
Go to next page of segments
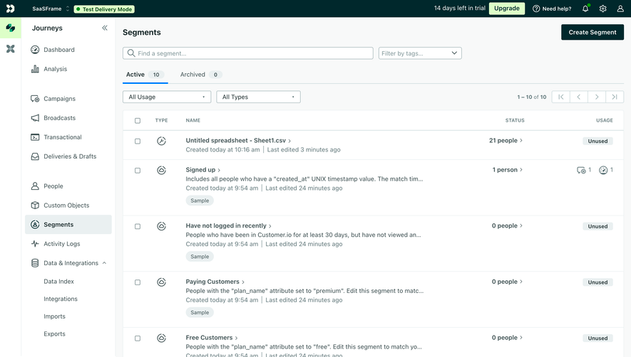(x=597, y=97)
